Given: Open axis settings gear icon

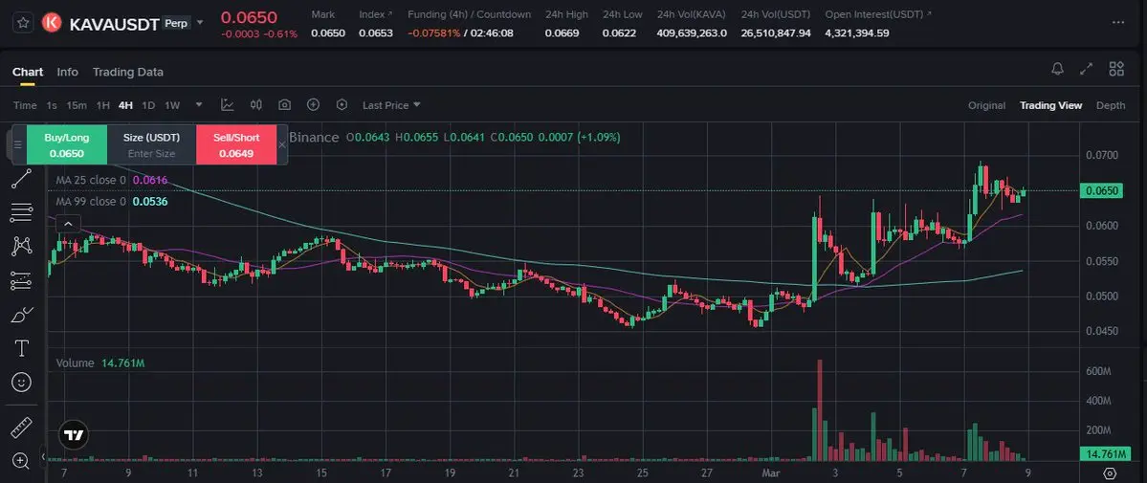Looking at the screenshot, I should coord(1110,472).
